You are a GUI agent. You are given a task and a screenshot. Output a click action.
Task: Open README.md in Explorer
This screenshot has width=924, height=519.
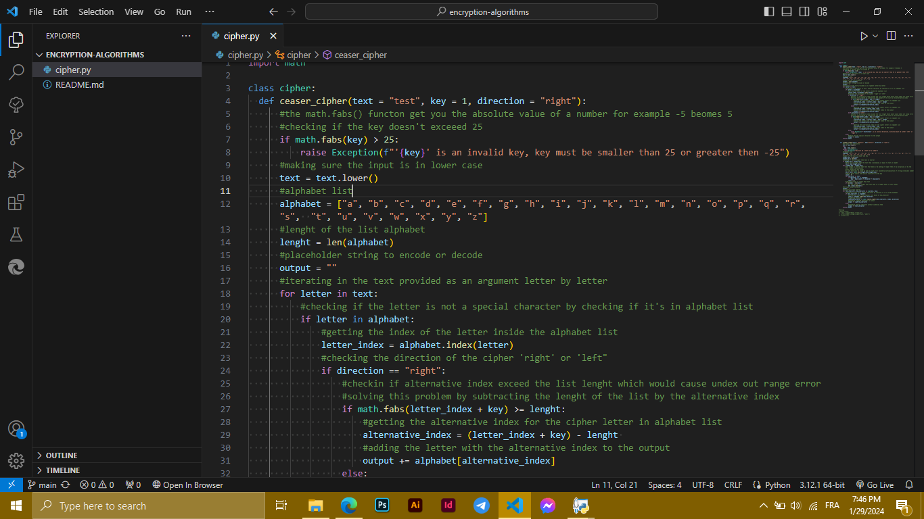tap(117, 85)
